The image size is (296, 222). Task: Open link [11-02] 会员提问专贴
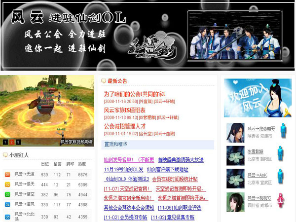(125, 217)
